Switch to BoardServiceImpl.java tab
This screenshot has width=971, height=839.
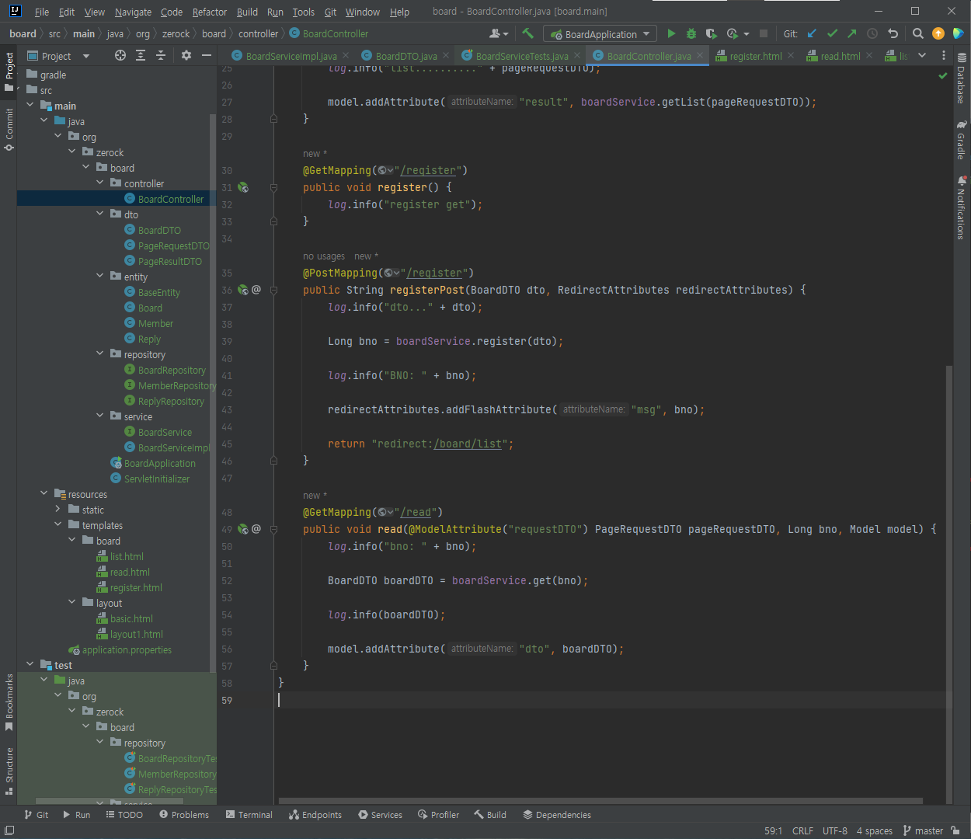[291, 56]
